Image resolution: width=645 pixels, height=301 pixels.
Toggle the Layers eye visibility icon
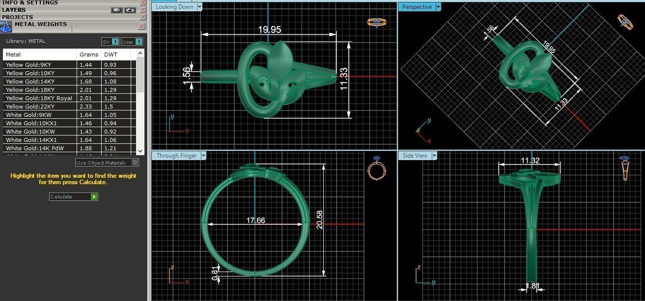pos(130,10)
